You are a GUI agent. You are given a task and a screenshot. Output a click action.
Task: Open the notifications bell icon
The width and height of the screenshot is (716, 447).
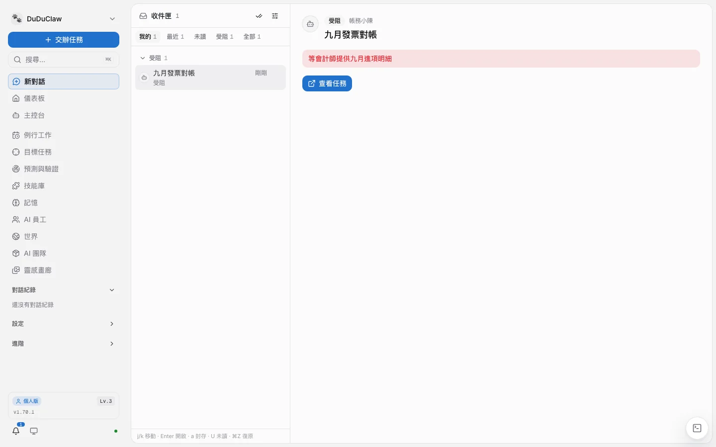[x=16, y=431]
